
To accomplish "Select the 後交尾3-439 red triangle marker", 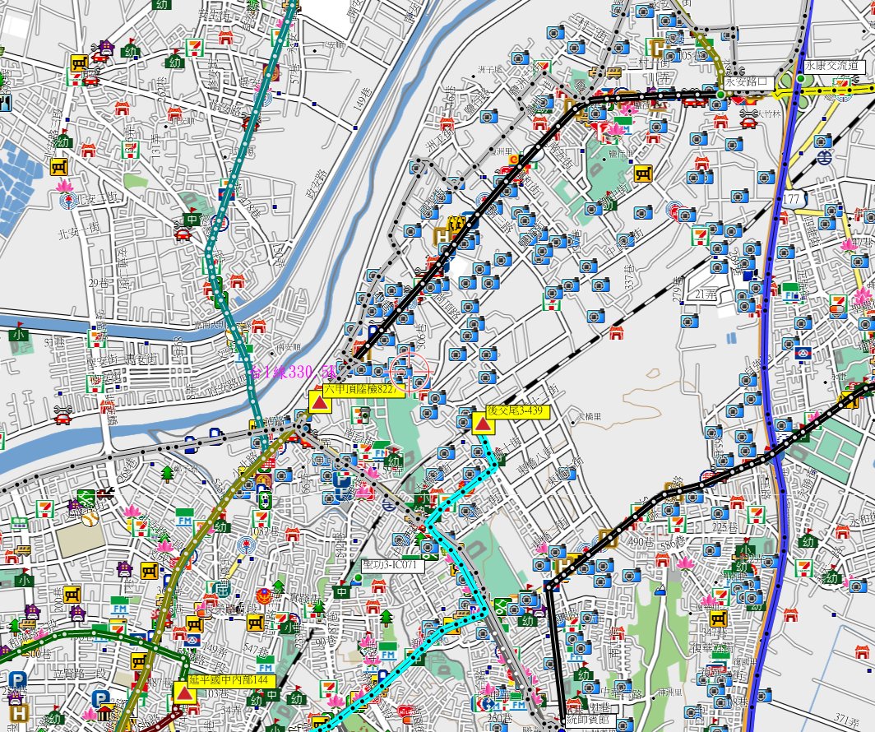I will [x=482, y=424].
